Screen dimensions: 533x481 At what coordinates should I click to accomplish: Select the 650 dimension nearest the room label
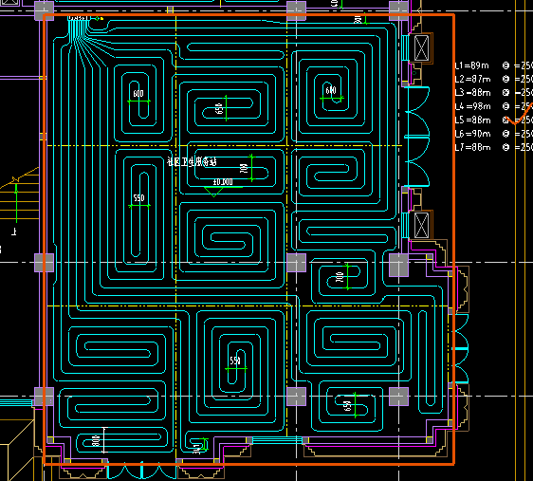click(x=219, y=109)
